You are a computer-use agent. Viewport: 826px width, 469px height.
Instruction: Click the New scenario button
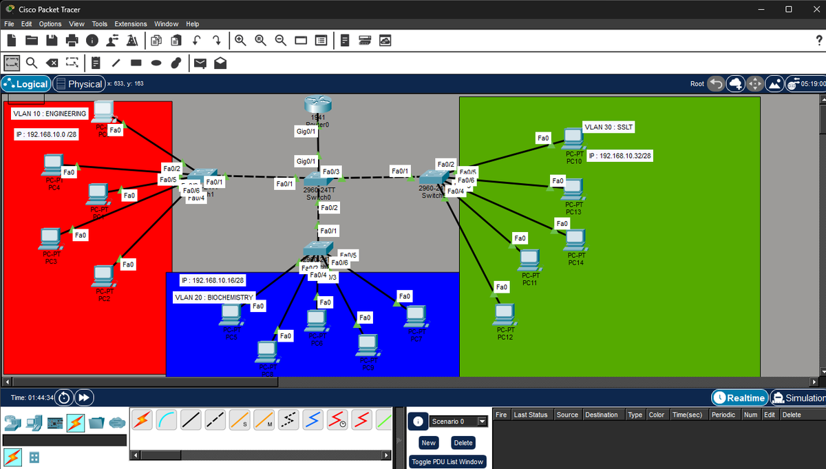point(429,443)
